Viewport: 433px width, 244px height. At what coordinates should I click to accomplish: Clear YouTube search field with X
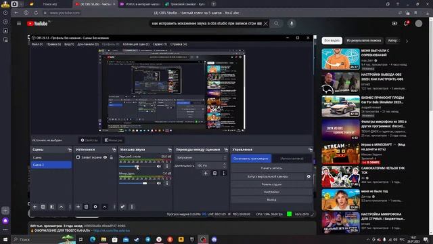tap(266, 24)
